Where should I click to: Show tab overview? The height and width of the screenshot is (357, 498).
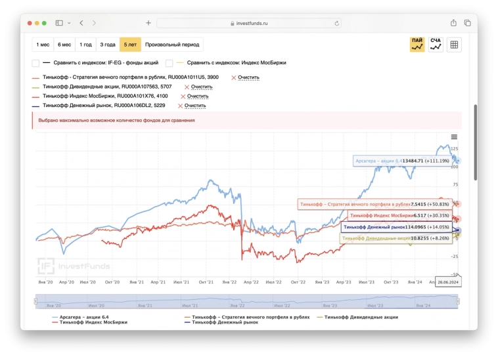[468, 23]
